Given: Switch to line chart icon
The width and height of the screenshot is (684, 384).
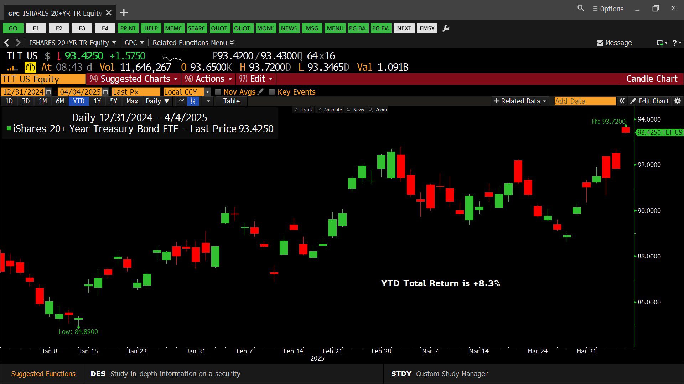Looking at the screenshot, I should [181, 101].
